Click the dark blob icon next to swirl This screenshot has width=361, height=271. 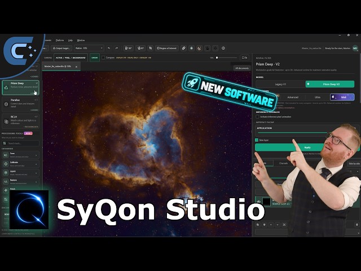click(208, 48)
